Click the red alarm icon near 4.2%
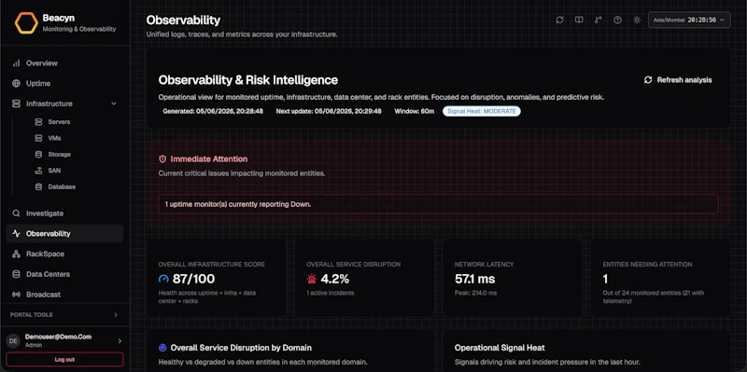 [x=312, y=279]
